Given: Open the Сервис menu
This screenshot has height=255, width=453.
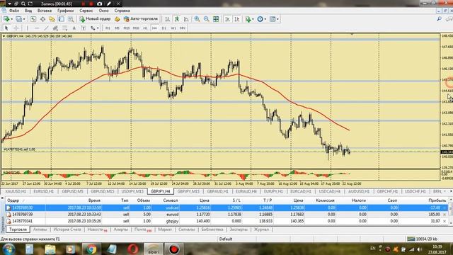Looking at the screenshot, I should point(86,11).
